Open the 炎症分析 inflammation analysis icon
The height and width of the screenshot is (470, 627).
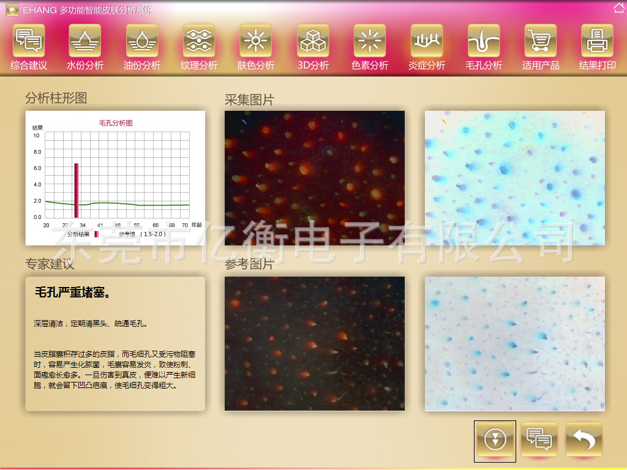pos(427,42)
